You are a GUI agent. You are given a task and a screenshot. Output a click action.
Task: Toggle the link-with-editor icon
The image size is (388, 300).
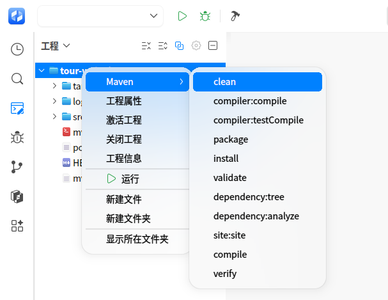(179, 45)
